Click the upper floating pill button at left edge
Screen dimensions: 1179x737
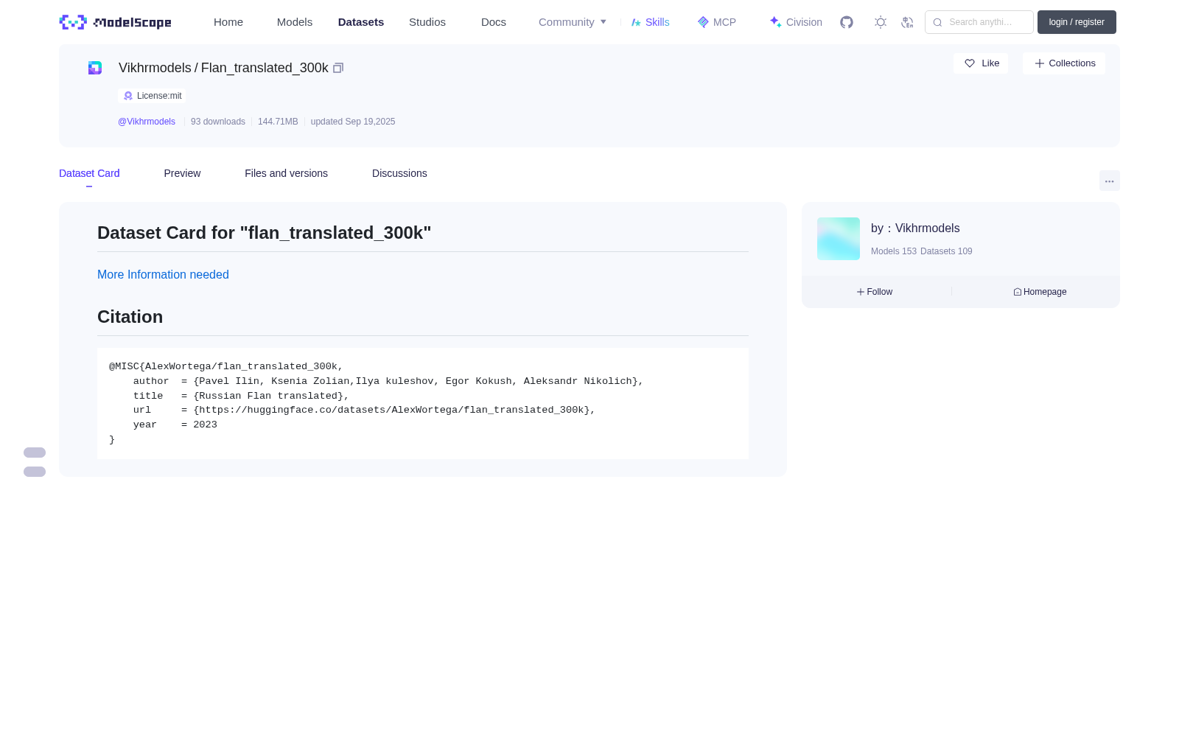pos(35,453)
